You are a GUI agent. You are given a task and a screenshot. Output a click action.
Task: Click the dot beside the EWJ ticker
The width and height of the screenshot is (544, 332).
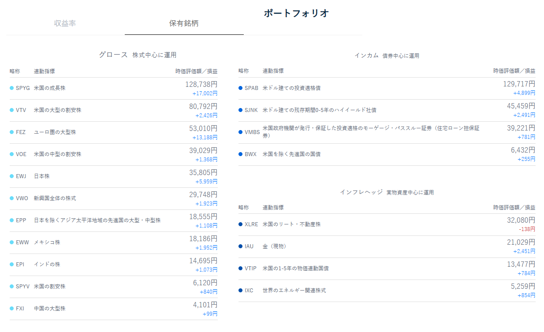coord(12,176)
